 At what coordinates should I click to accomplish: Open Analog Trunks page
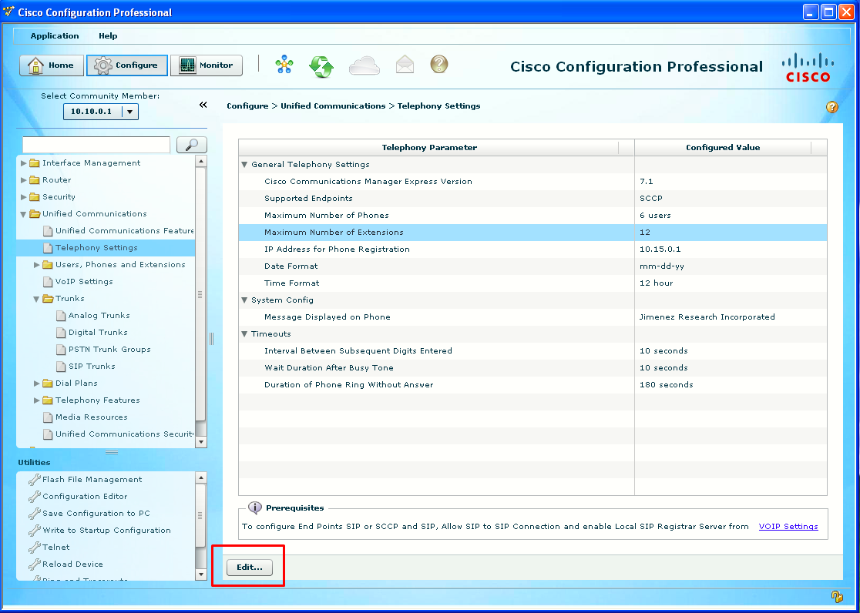point(99,316)
